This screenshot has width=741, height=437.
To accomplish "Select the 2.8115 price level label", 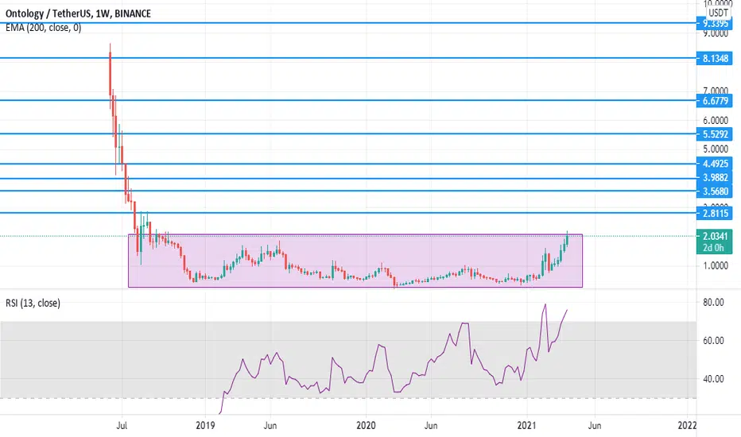I will 715,214.
